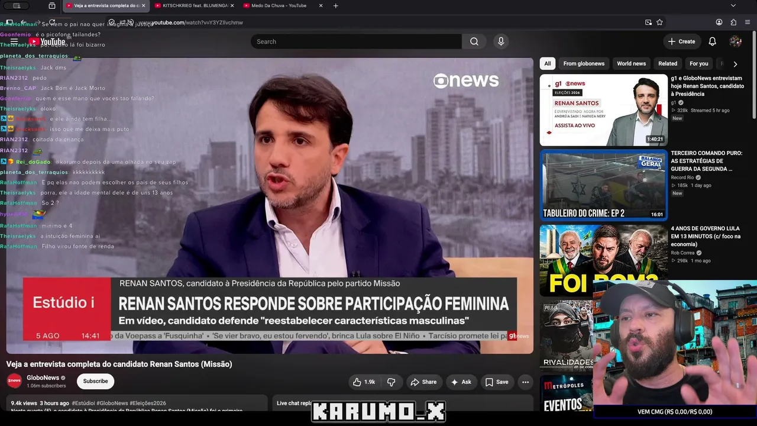Screen dimensions: 757x426
Task: Click the Ask button
Action: (461, 382)
